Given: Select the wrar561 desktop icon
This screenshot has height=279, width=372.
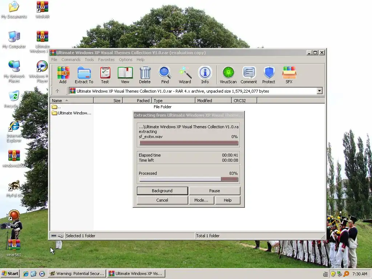Looking at the screenshot, I should [14, 248].
